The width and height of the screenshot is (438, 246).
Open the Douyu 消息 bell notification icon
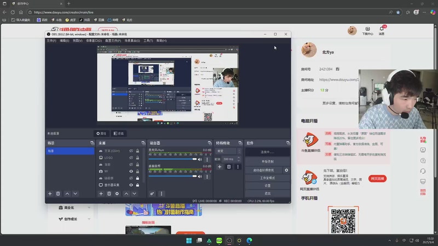[382, 30]
